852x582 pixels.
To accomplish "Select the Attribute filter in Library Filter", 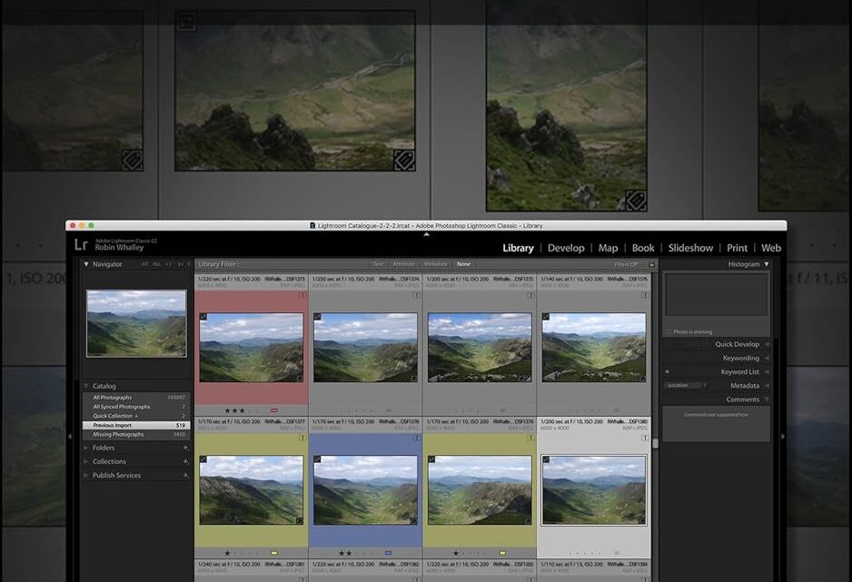I will pos(403,264).
